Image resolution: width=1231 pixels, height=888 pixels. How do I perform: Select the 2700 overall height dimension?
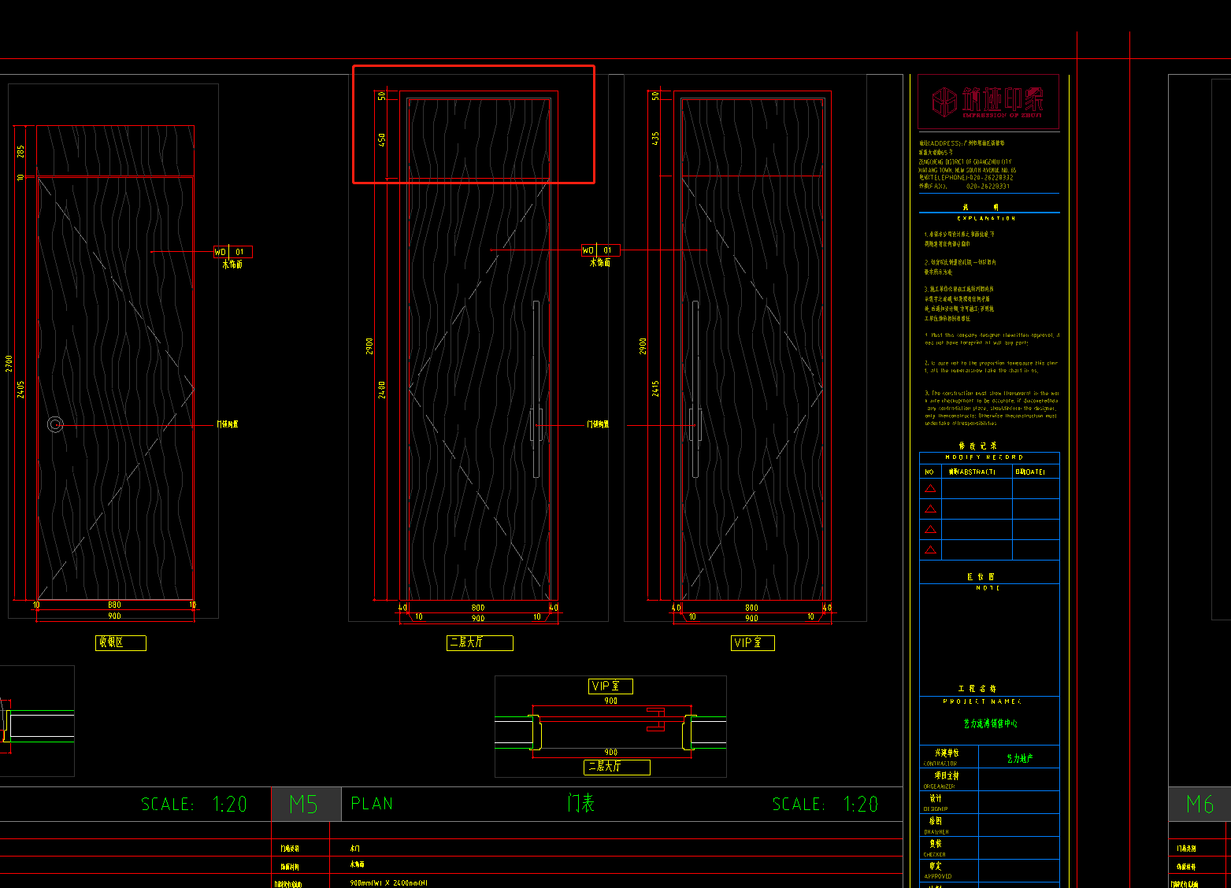point(9,364)
